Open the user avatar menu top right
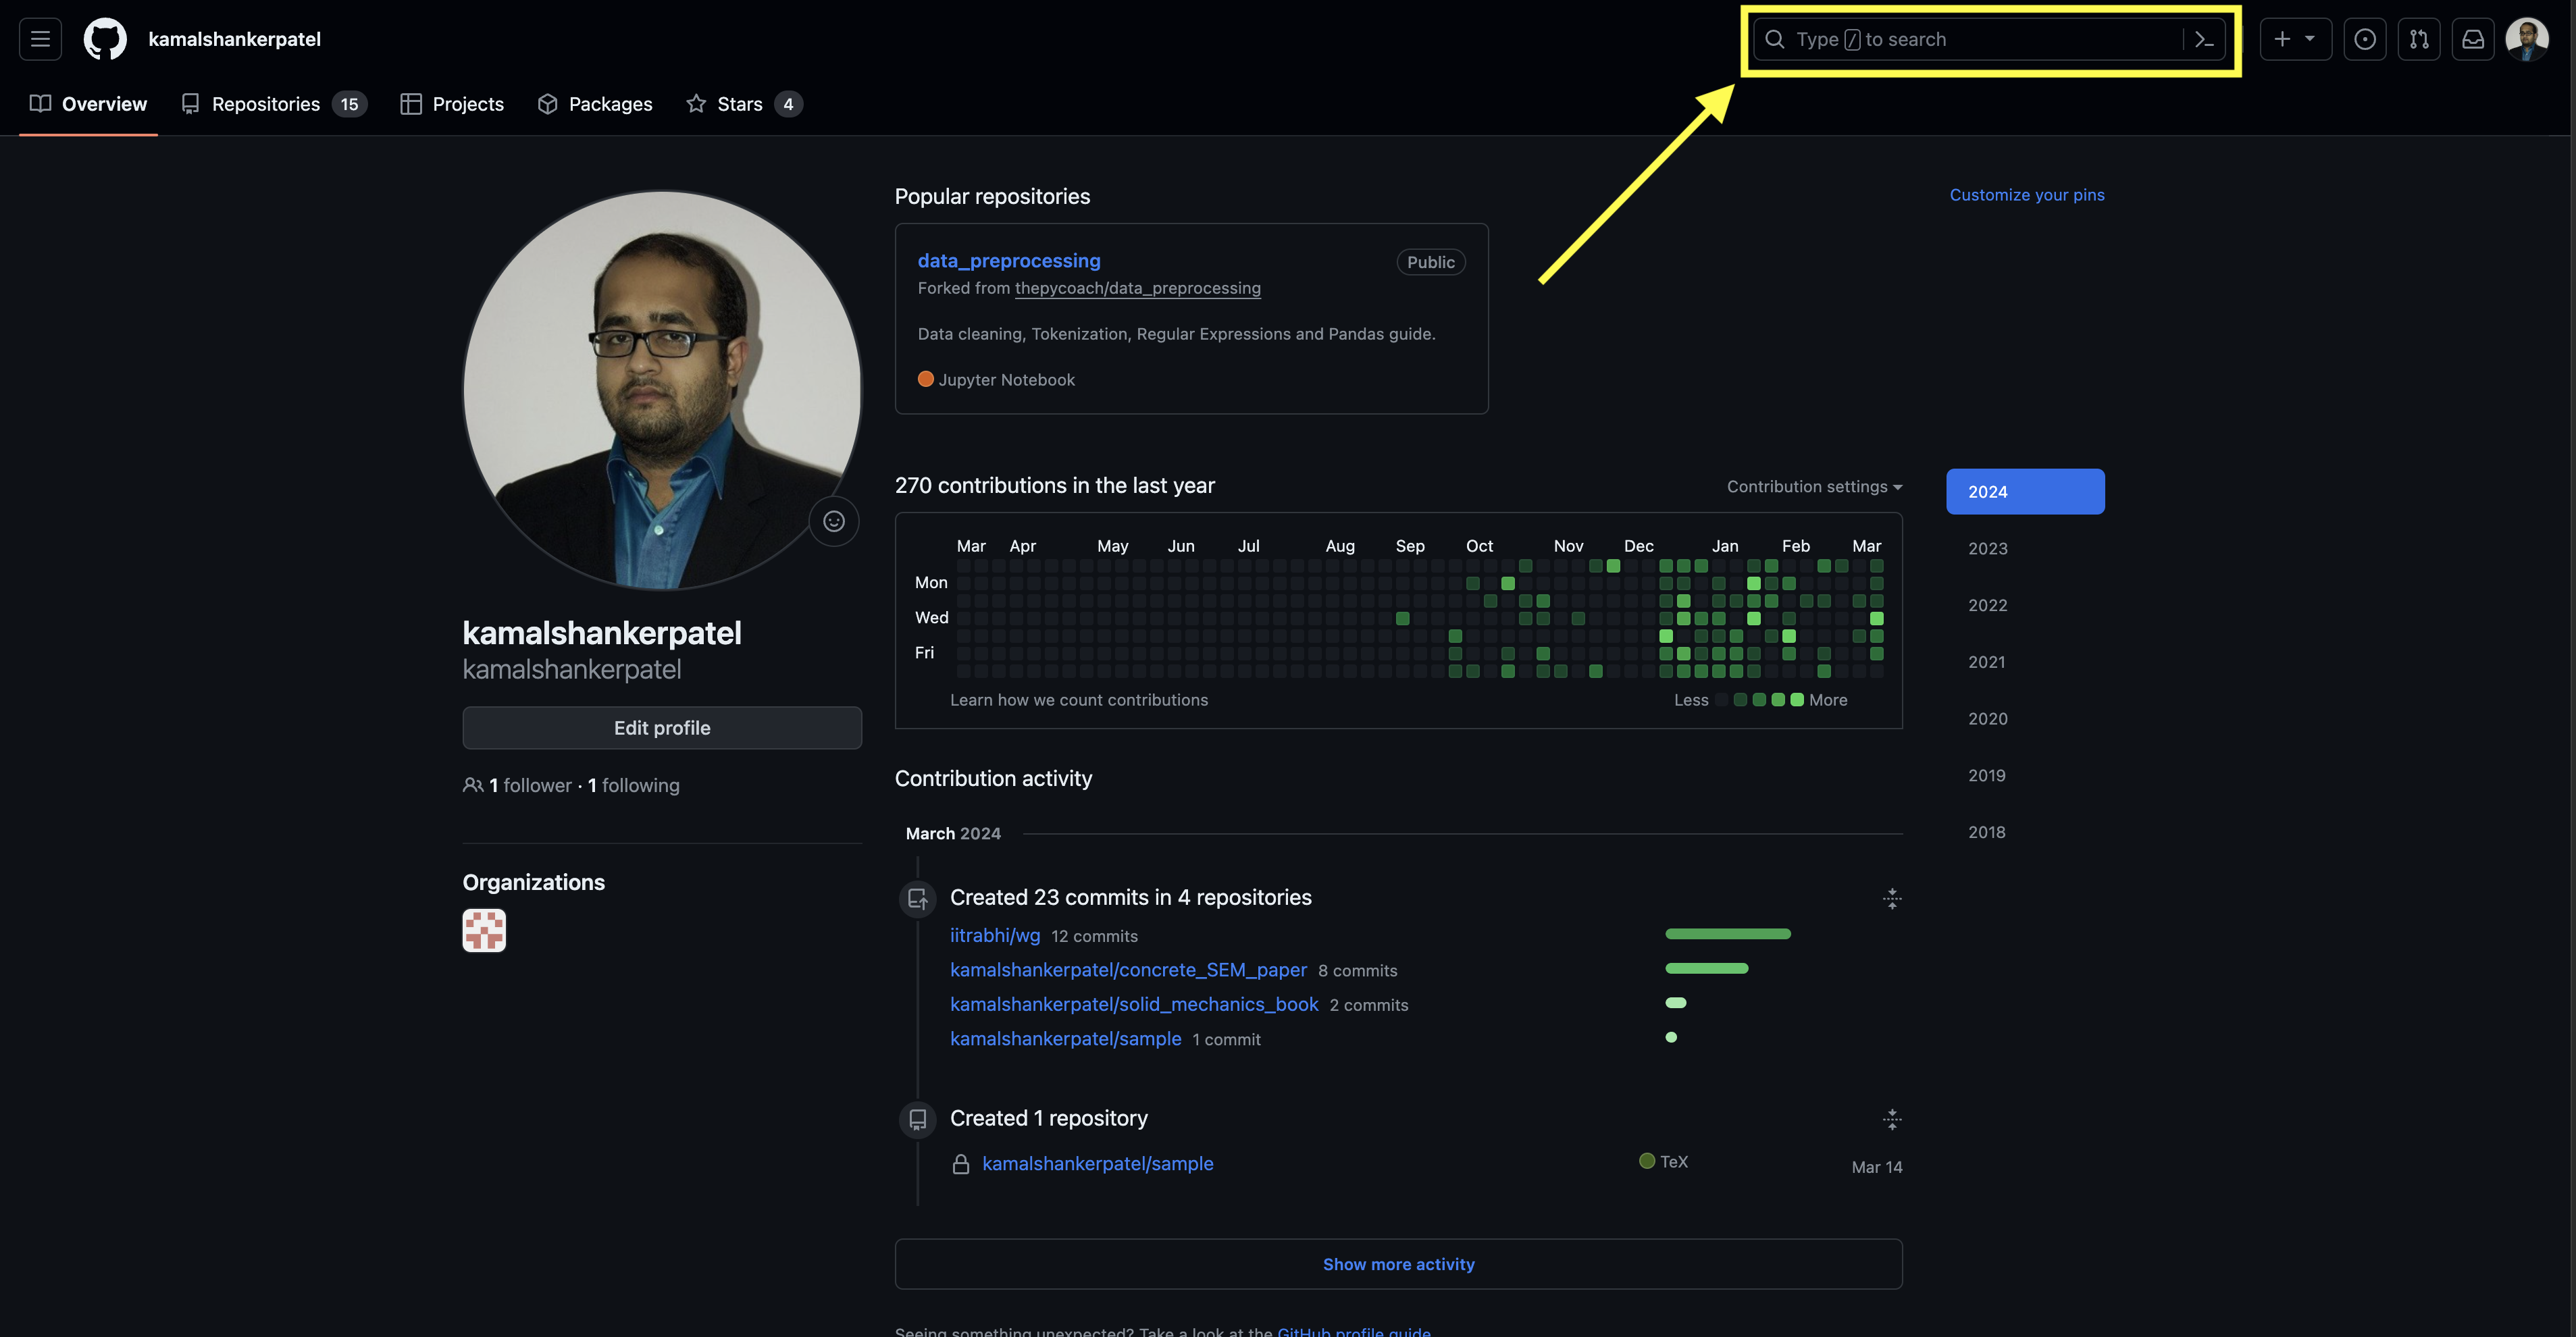 coord(2527,39)
